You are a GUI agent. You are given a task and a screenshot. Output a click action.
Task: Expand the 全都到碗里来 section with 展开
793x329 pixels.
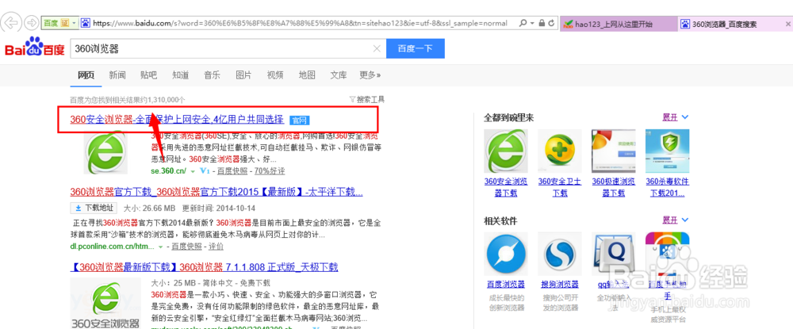coord(675,117)
